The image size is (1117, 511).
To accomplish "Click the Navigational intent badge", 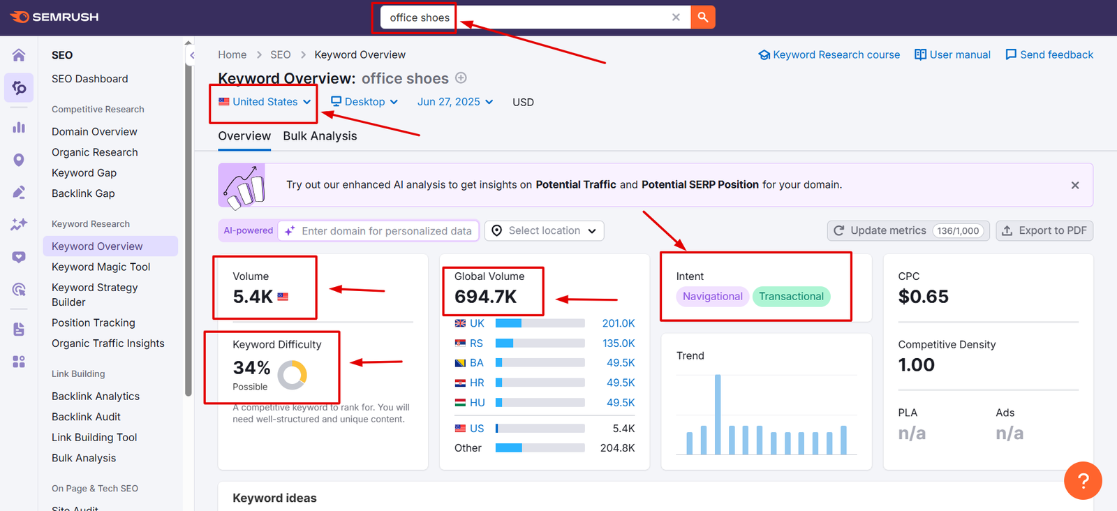I will 712,297.
